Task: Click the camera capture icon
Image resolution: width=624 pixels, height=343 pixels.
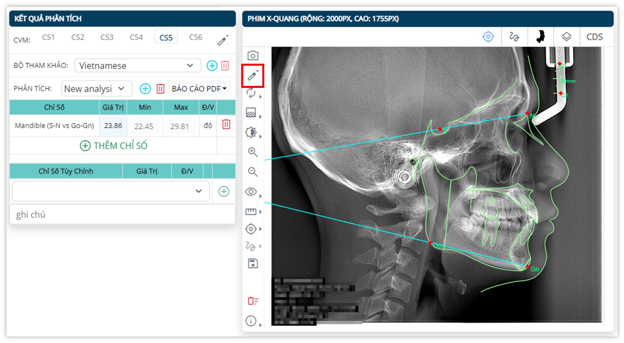Action: click(x=253, y=55)
